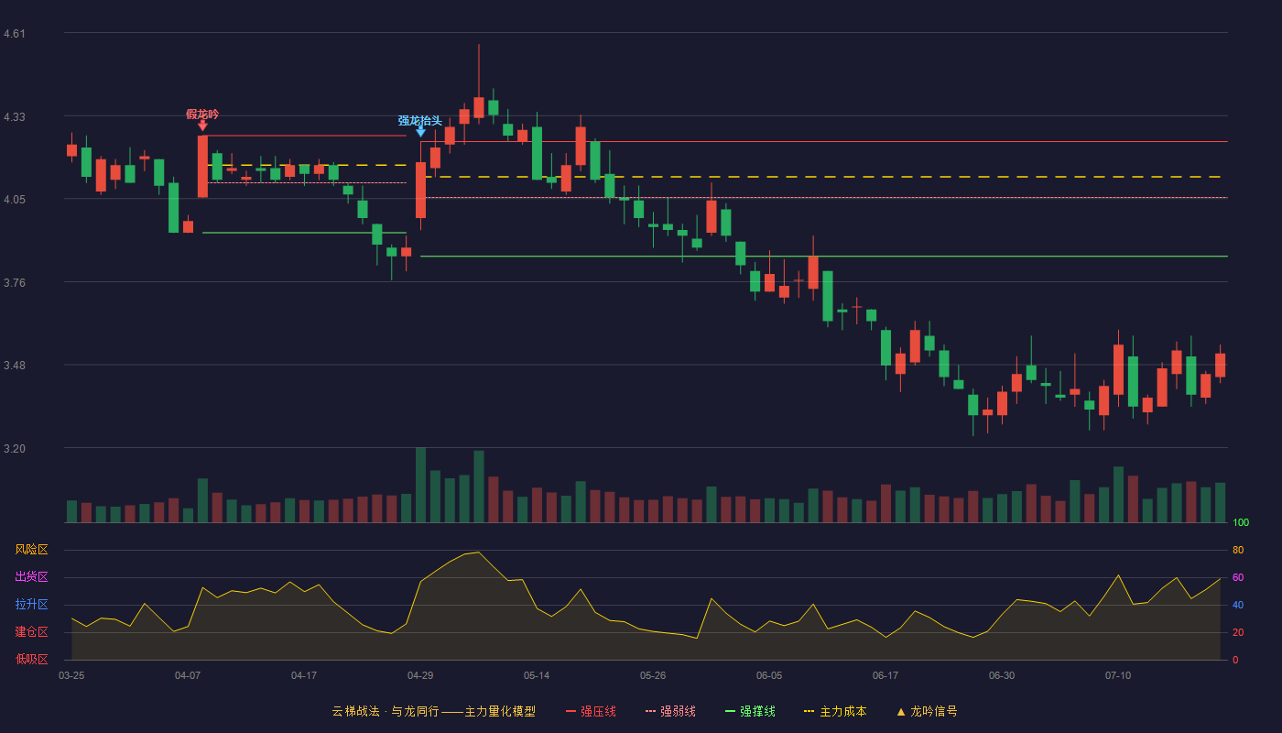Click the 建仓区 zone label
The height and width of the screenshot is (733, 1282).
pos(31,632)
